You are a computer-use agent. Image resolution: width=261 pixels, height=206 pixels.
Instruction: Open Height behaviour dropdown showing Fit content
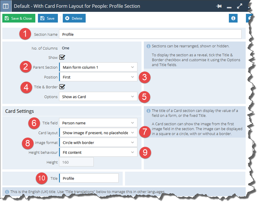98,152
